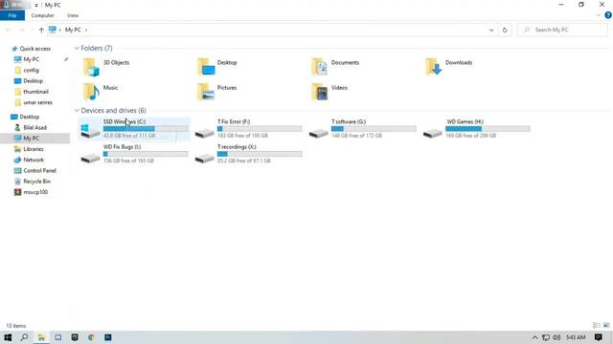The height and width of the screenshot is (344, 613).
Task: Click the taskbar clock showing time
Action: [x=576, y=337]
